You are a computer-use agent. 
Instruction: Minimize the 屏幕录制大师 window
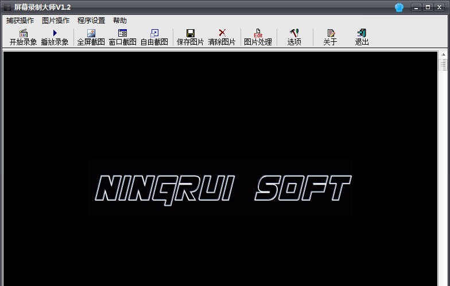click(x=416, y=7)
